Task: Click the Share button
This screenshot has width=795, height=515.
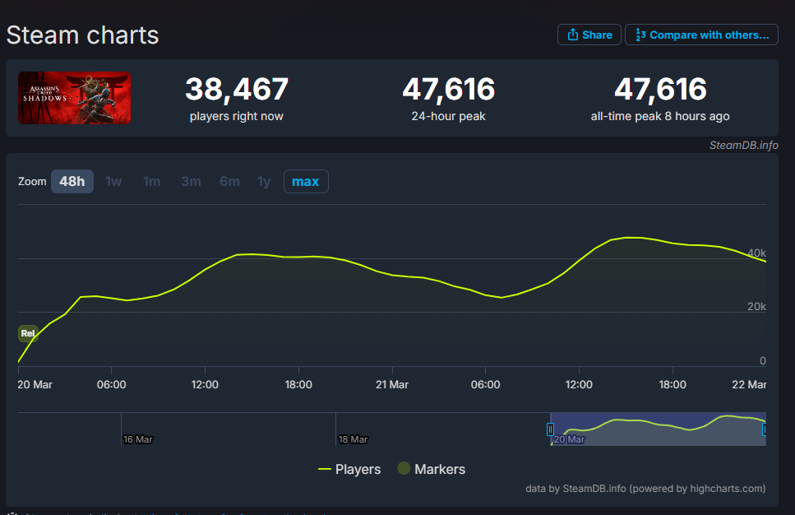Action: pyautogui.click(x=589, y=35)
